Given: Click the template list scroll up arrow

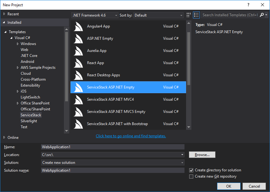Looking at the screenshot, I should (189, 23).
